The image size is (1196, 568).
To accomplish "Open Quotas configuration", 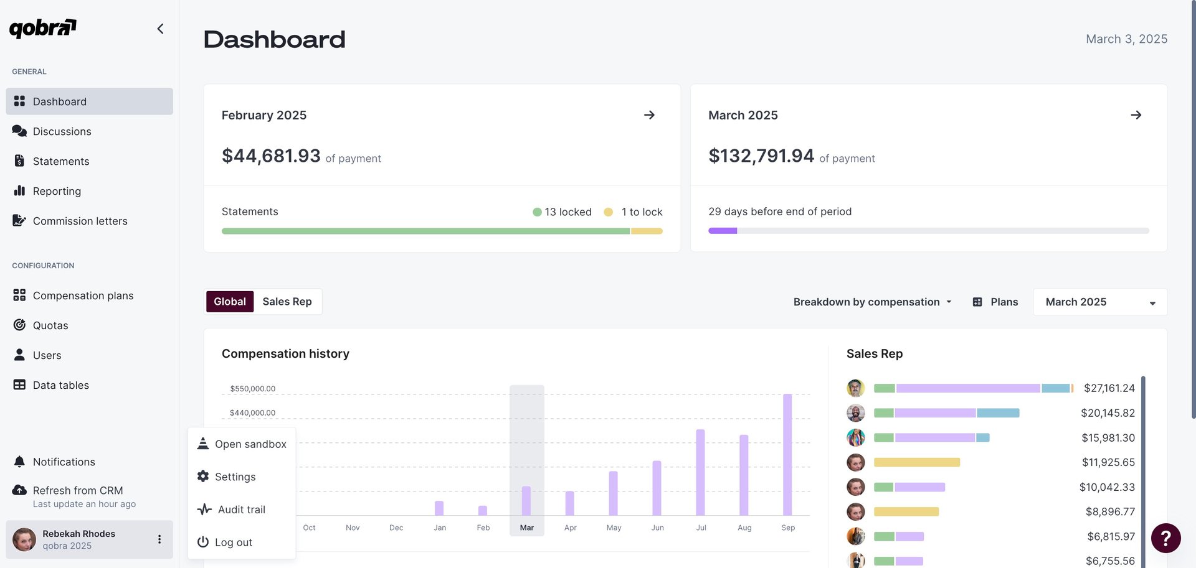I will click(x=50, y=325).
